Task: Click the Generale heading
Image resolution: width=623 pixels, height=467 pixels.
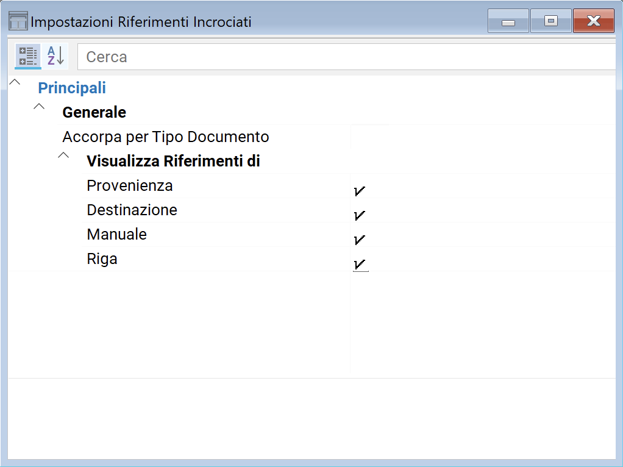Action: click(94, 112)
